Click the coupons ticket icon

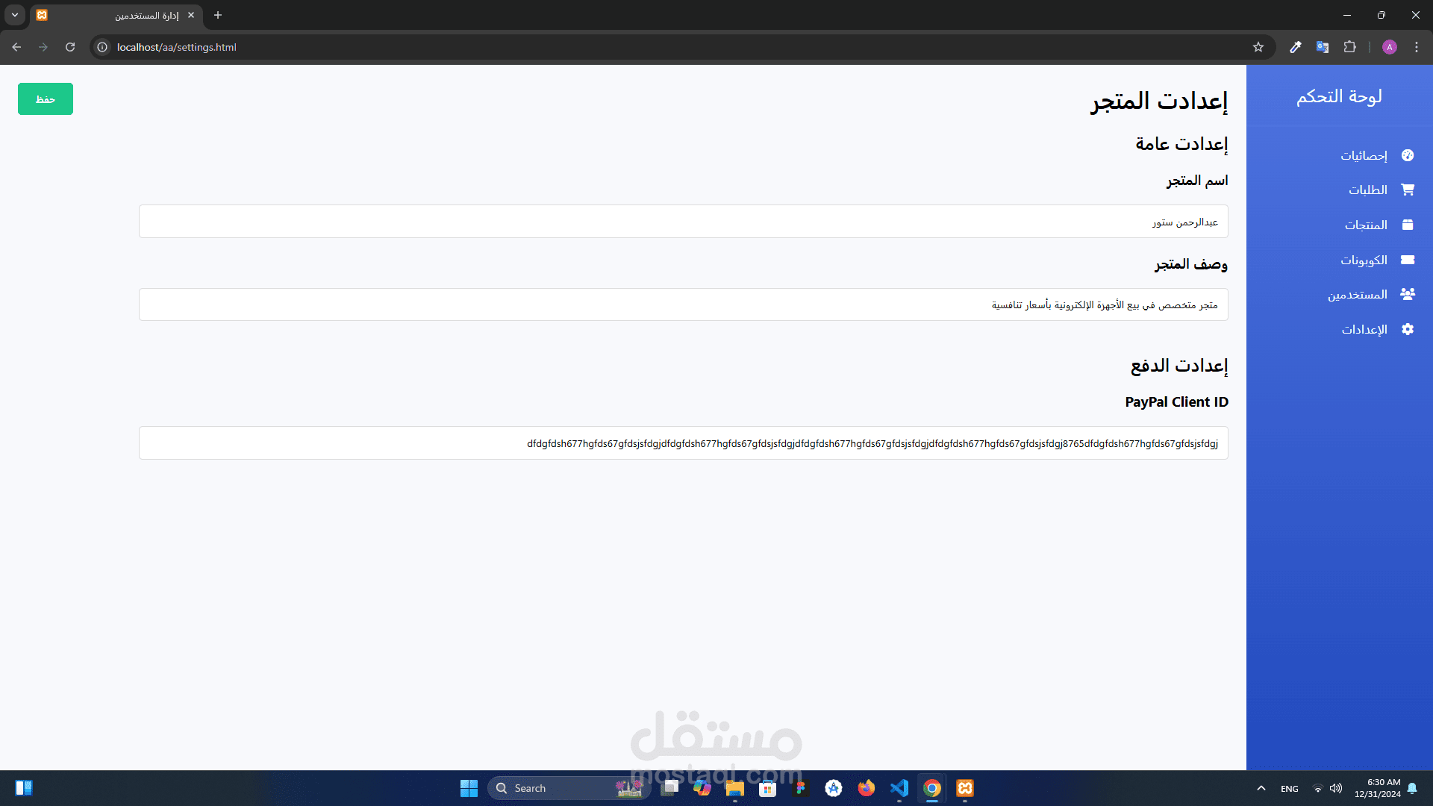[1408, 260]
